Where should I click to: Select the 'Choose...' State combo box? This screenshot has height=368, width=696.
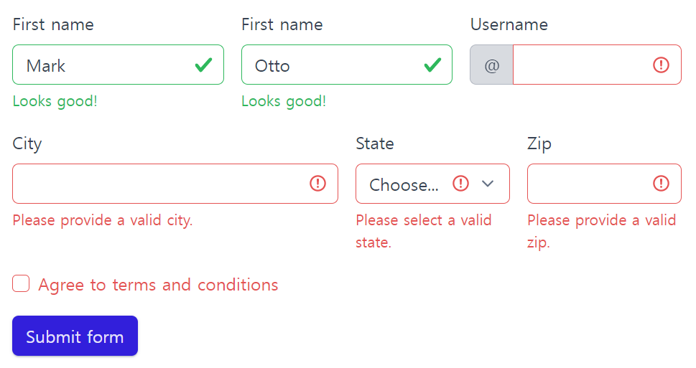(x=432, y=184)
